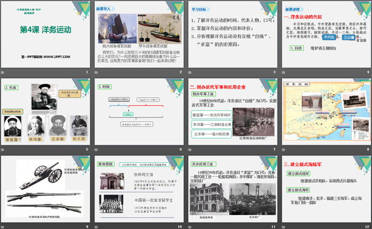This screenshot has height=229, width=372.
Task: Click the 开办民用工业 label on slide 11
Action: 204,165
